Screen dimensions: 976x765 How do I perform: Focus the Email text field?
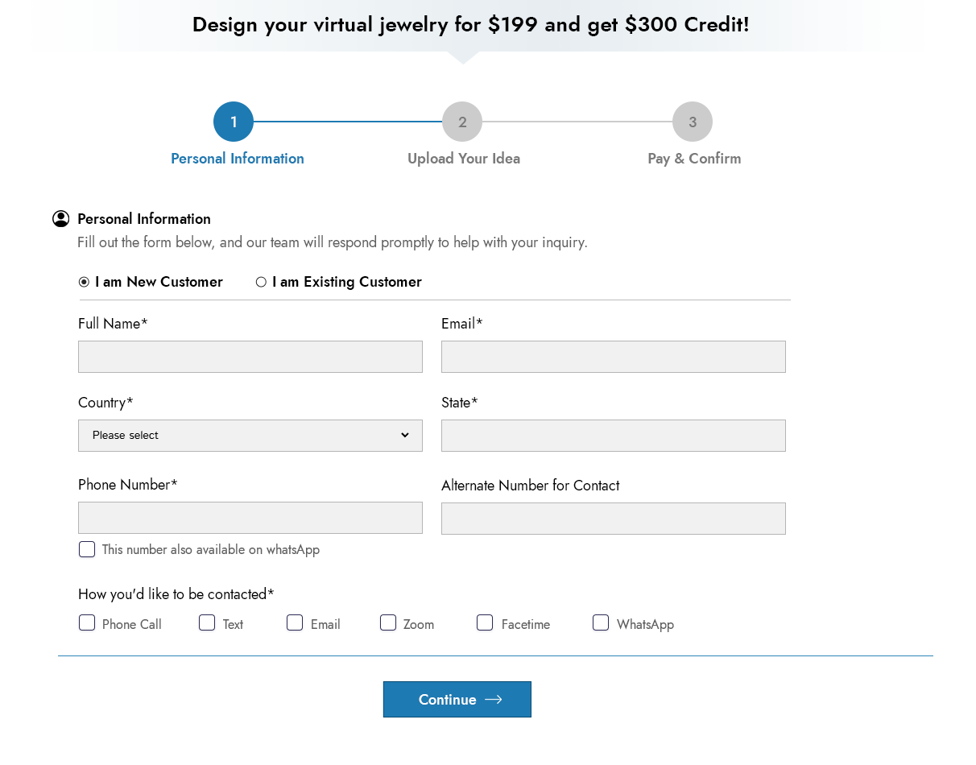(x=614, y=357)
